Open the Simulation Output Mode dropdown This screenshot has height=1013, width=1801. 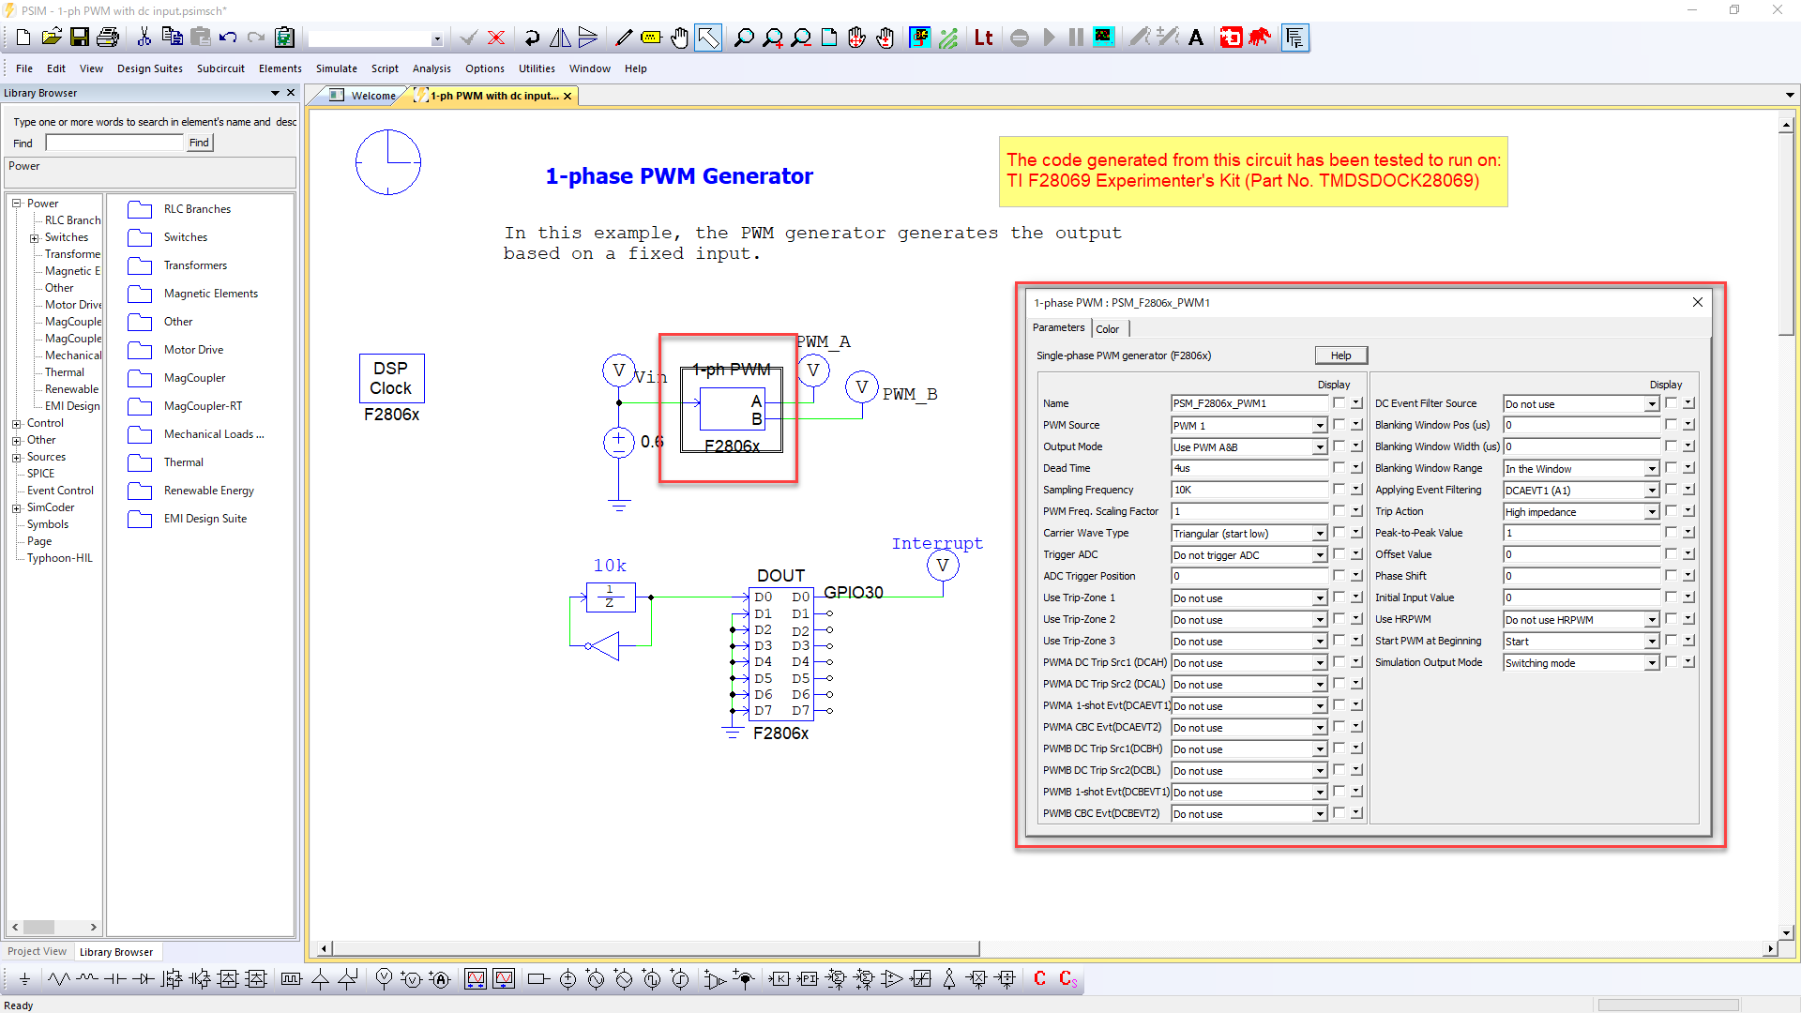pyautogui.click(x=1654, y=662)
